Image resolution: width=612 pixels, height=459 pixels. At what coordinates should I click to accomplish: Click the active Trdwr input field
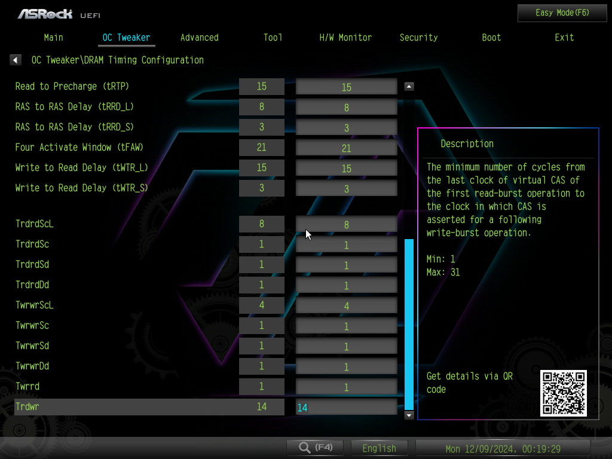pyautogui.click(x=346, y=407)
